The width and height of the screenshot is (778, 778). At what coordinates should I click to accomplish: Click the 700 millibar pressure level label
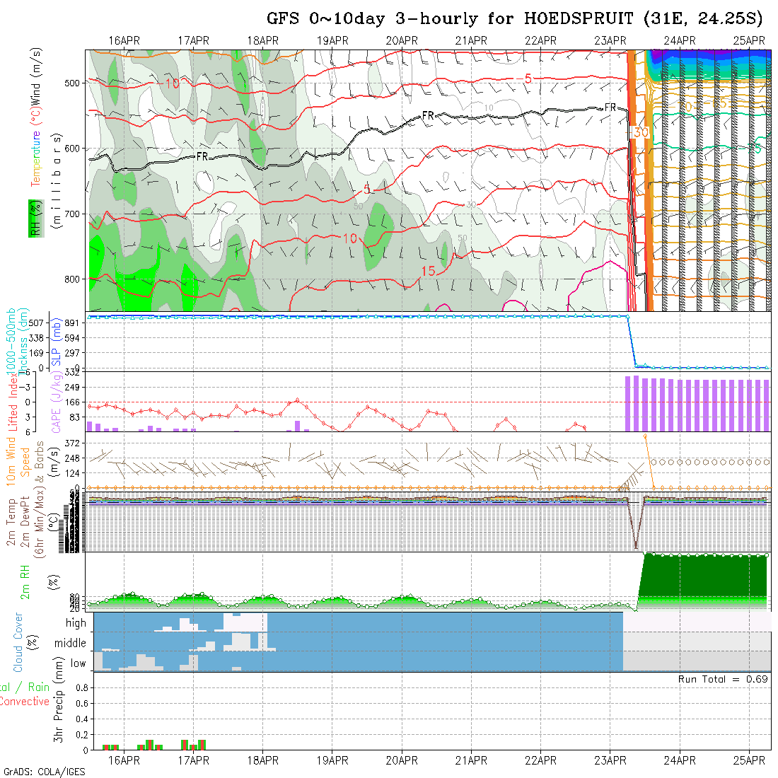point(72,214)
